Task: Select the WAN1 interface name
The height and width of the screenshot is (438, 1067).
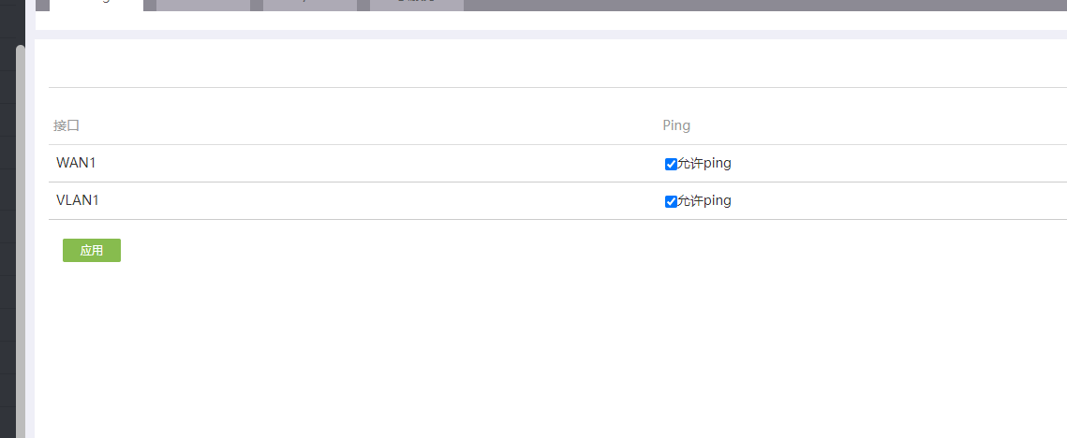Action: pyautogui.click(x=77, y=163)
